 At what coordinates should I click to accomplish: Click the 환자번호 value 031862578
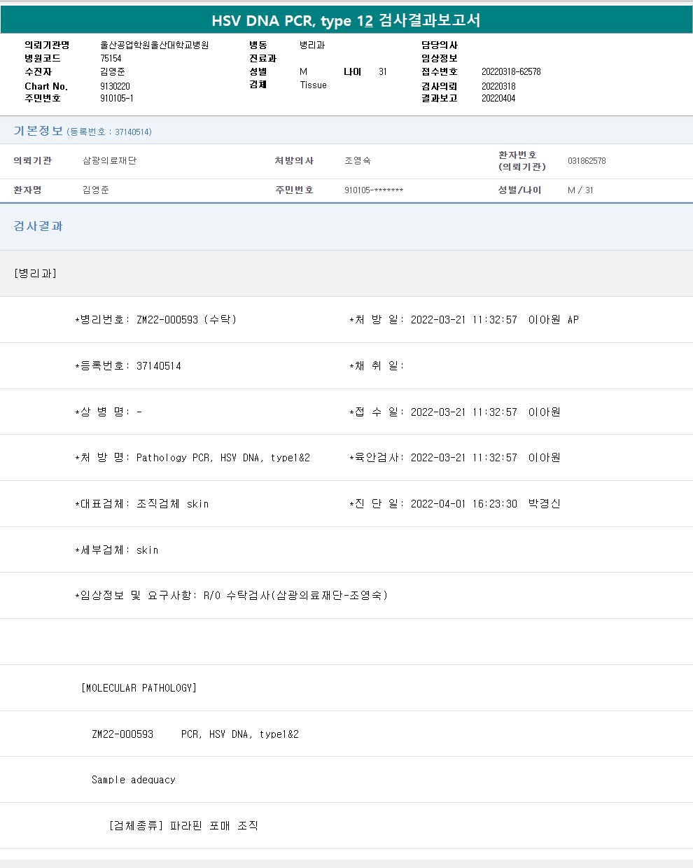[x=587, y=161]
